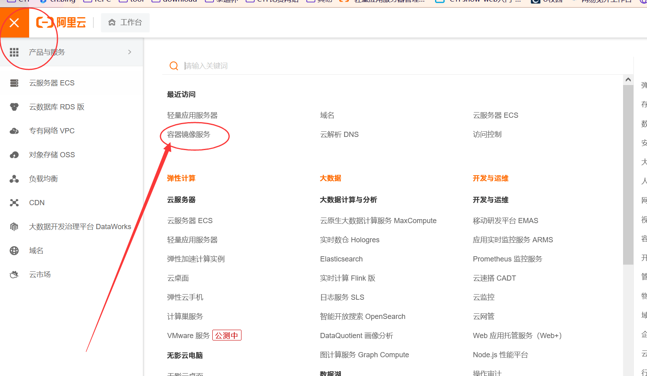Click the 产品与服务 grid icon
Viewport: 647px width, 376px height.
14,52
